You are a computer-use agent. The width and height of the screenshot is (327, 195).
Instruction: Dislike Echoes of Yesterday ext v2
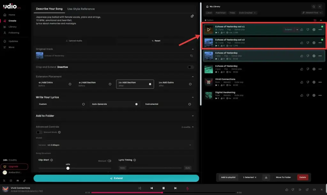308,43
